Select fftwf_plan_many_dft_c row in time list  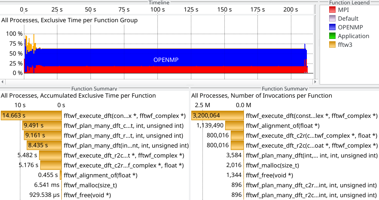point(124,126)
